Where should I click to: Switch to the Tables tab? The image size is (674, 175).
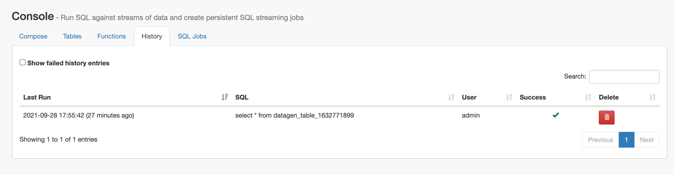pos(72,36)
